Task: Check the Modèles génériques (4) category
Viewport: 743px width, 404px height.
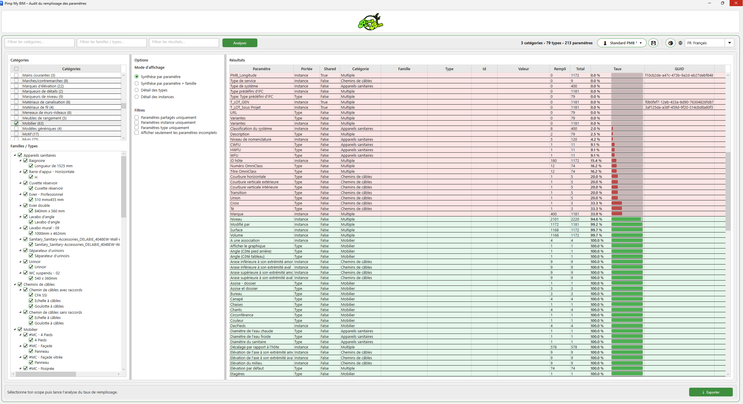Action: click(16, 128)
